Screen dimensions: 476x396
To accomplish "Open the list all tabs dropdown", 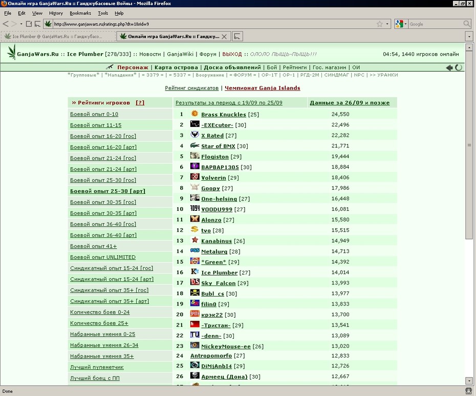I will (469, 37).
